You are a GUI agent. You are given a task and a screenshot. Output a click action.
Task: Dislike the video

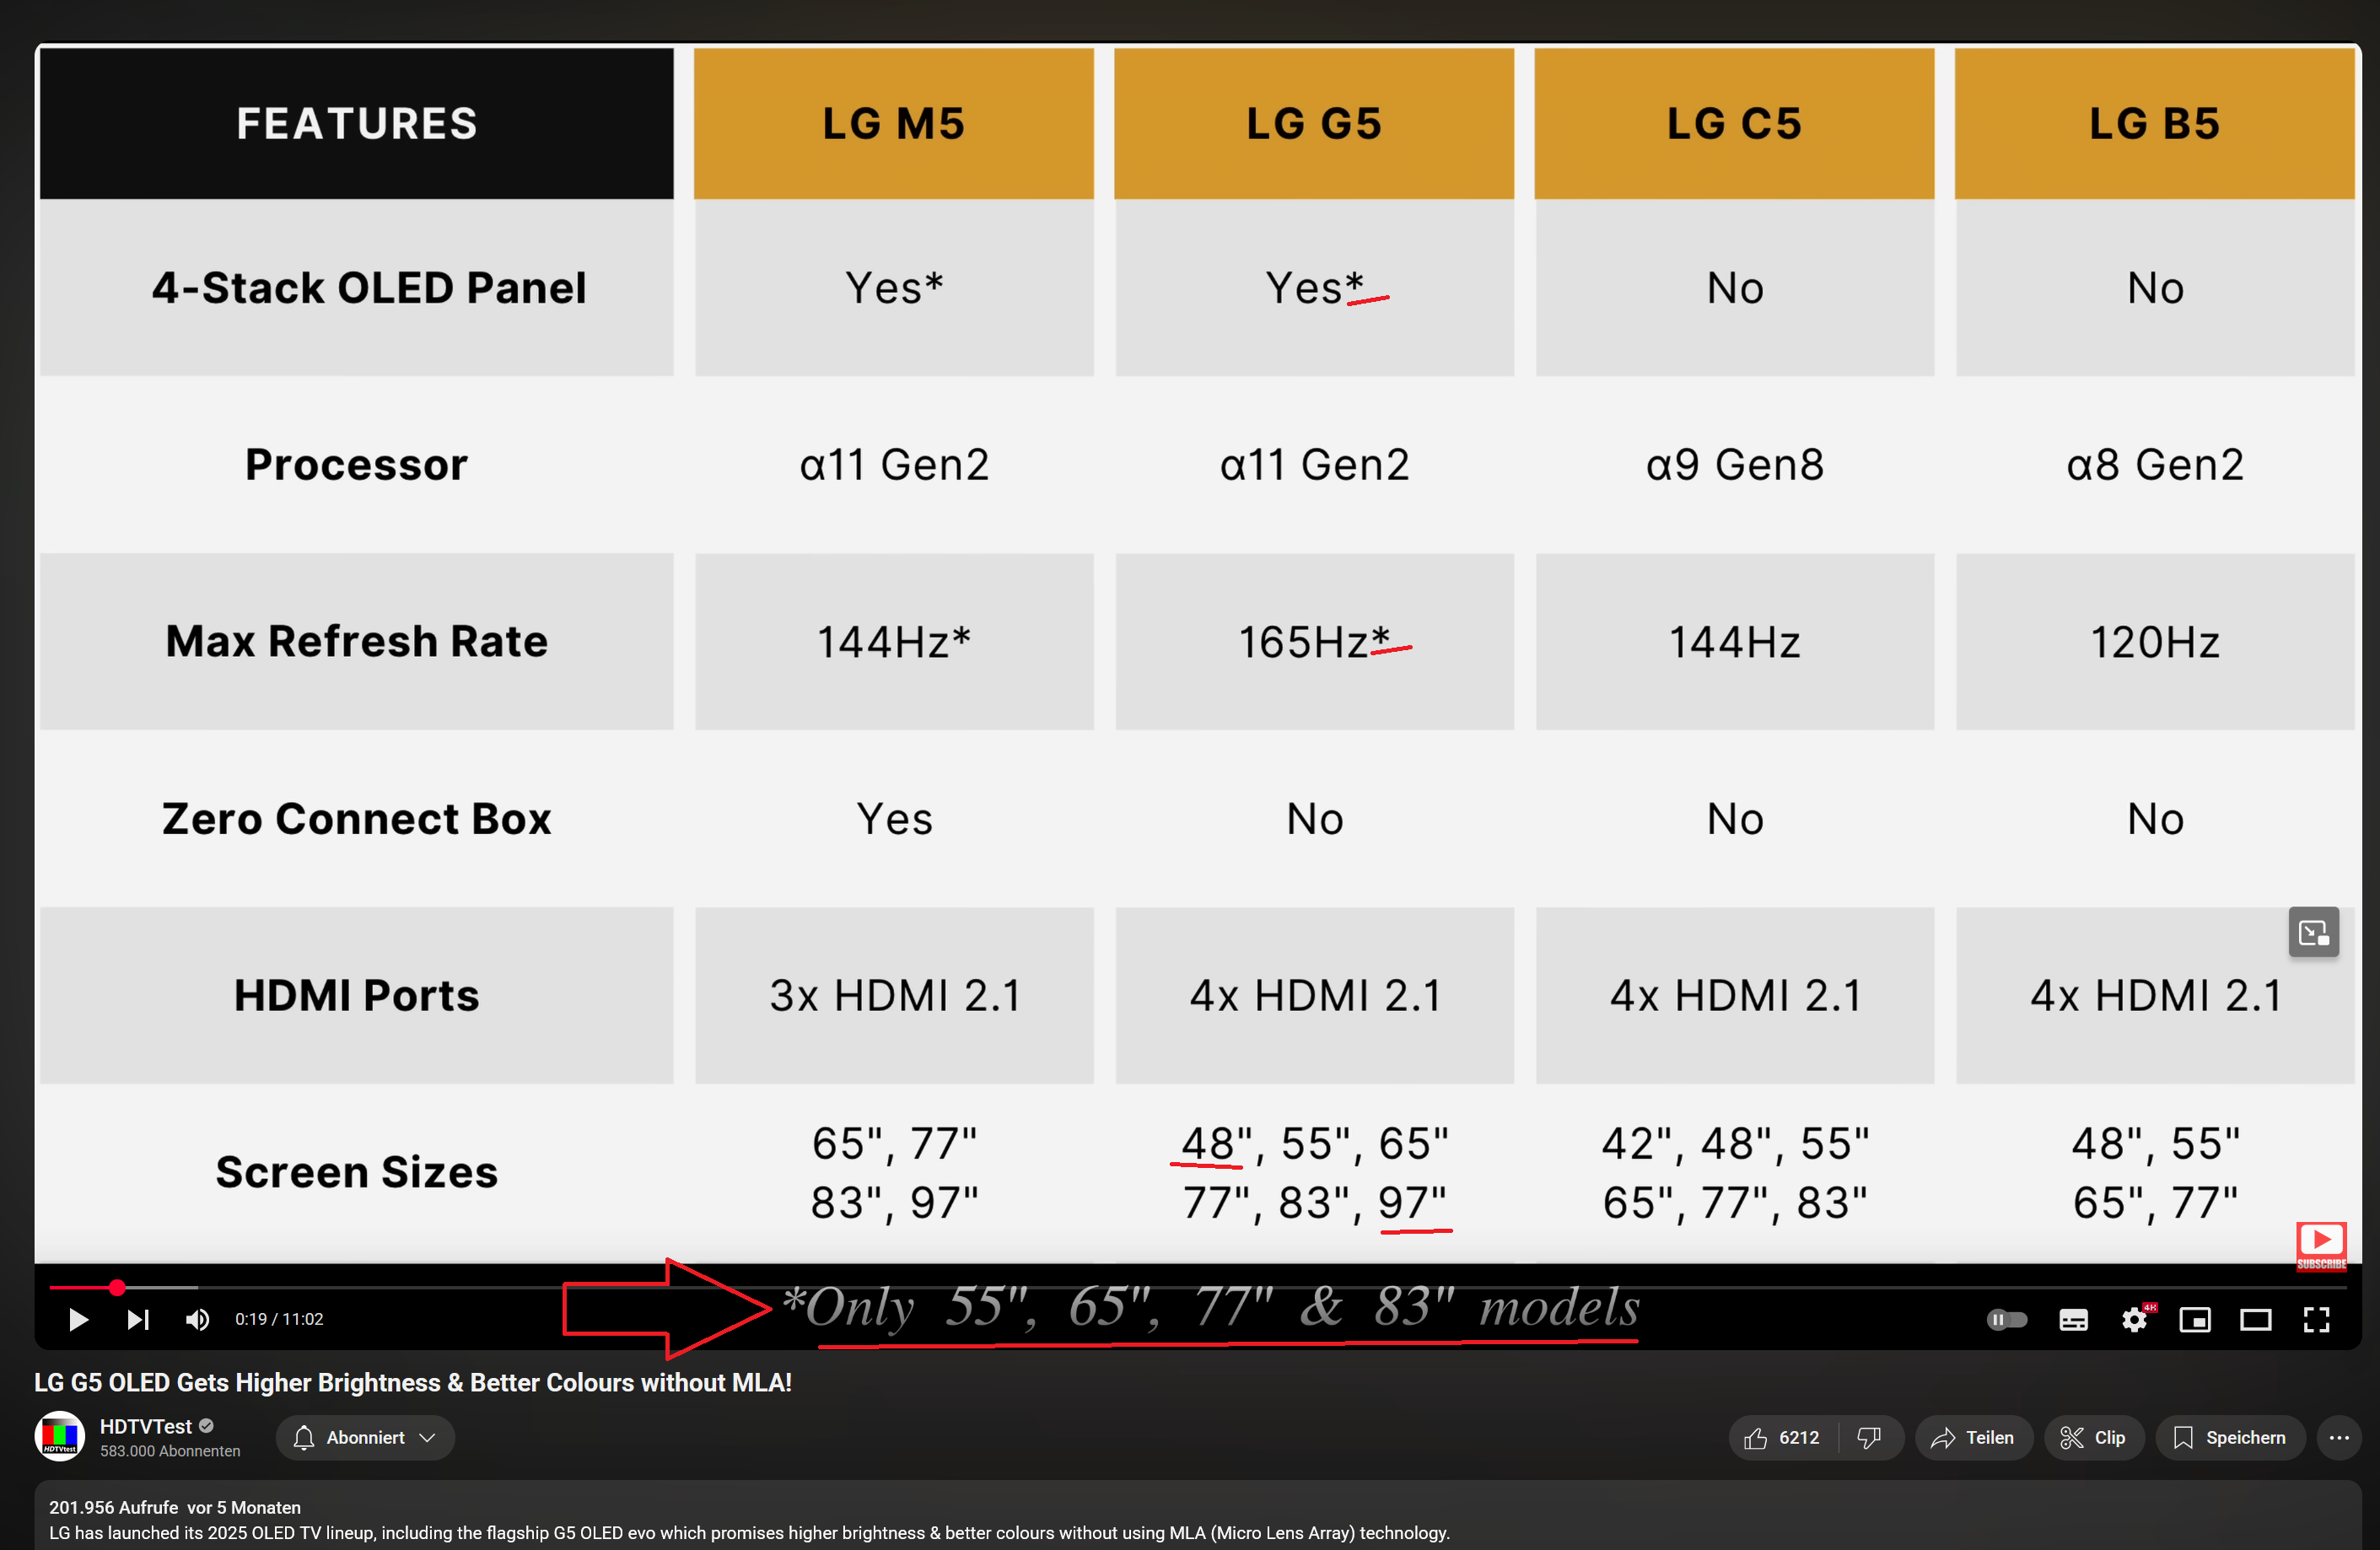(x=1868, y=1438)
